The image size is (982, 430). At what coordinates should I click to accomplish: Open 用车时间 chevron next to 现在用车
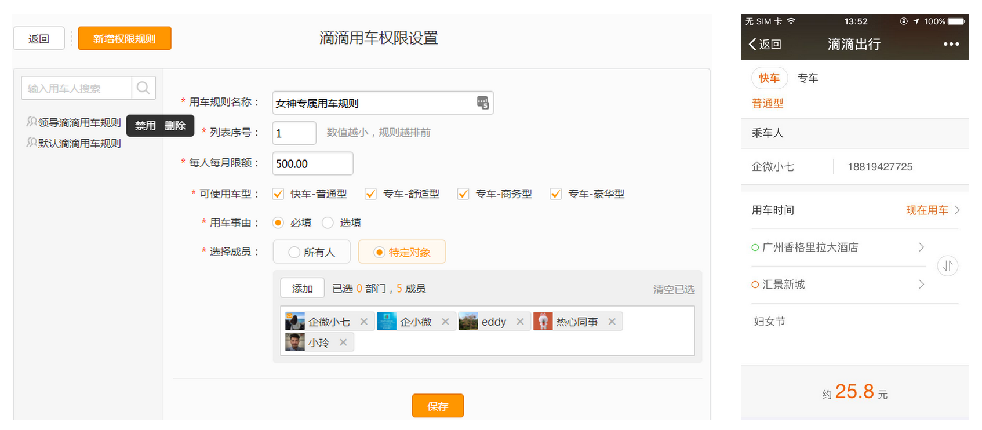point(958,210)
